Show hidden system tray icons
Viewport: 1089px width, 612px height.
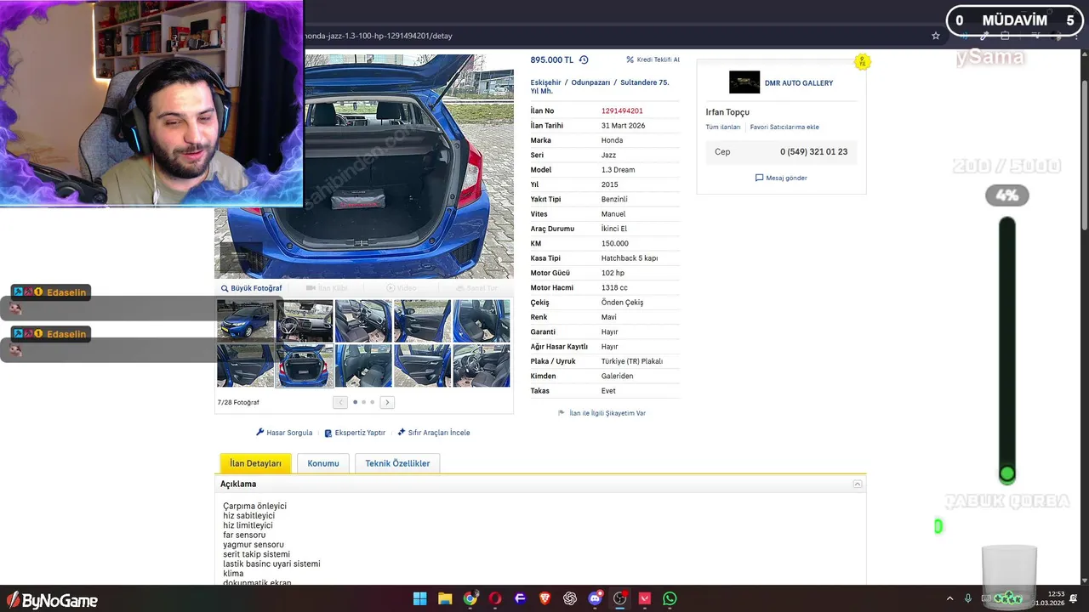[x=949, y=598]
